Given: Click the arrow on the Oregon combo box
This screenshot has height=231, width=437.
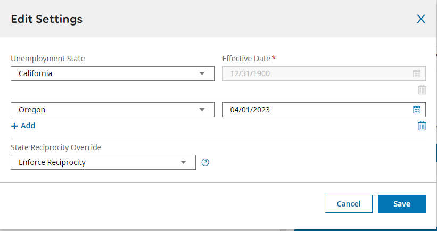Looking at the screenshot, I should click(202, 110).
